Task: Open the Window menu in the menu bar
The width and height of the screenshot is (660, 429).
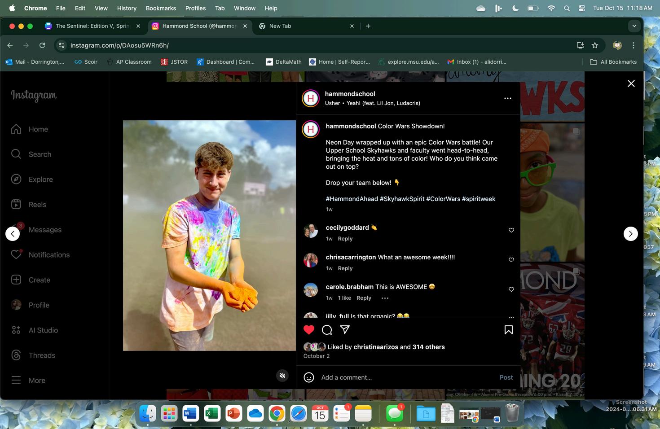Action: coord(245,8)
